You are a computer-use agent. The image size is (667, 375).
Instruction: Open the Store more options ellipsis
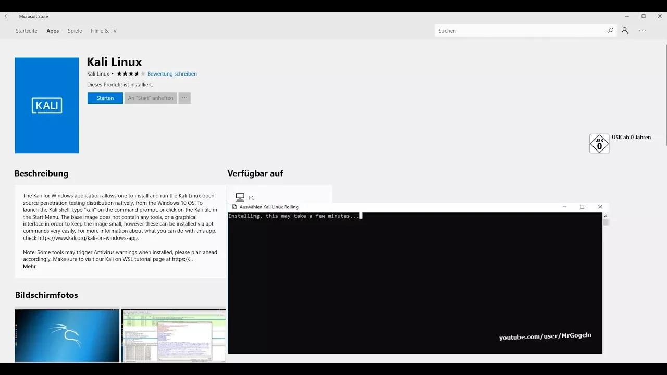[x=643, y=31]
